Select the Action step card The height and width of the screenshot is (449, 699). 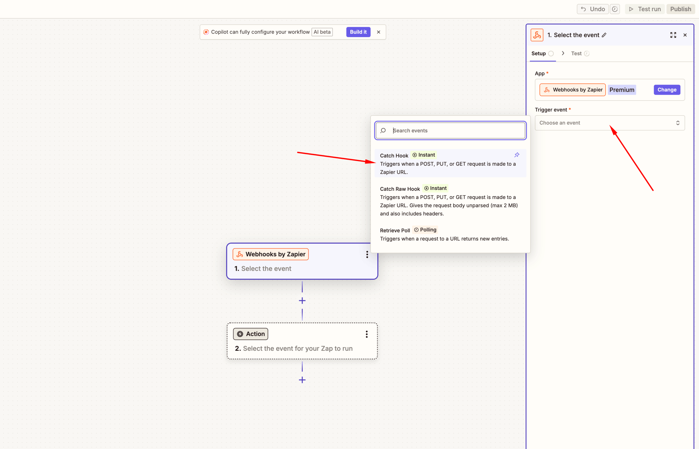coord(302,341)
